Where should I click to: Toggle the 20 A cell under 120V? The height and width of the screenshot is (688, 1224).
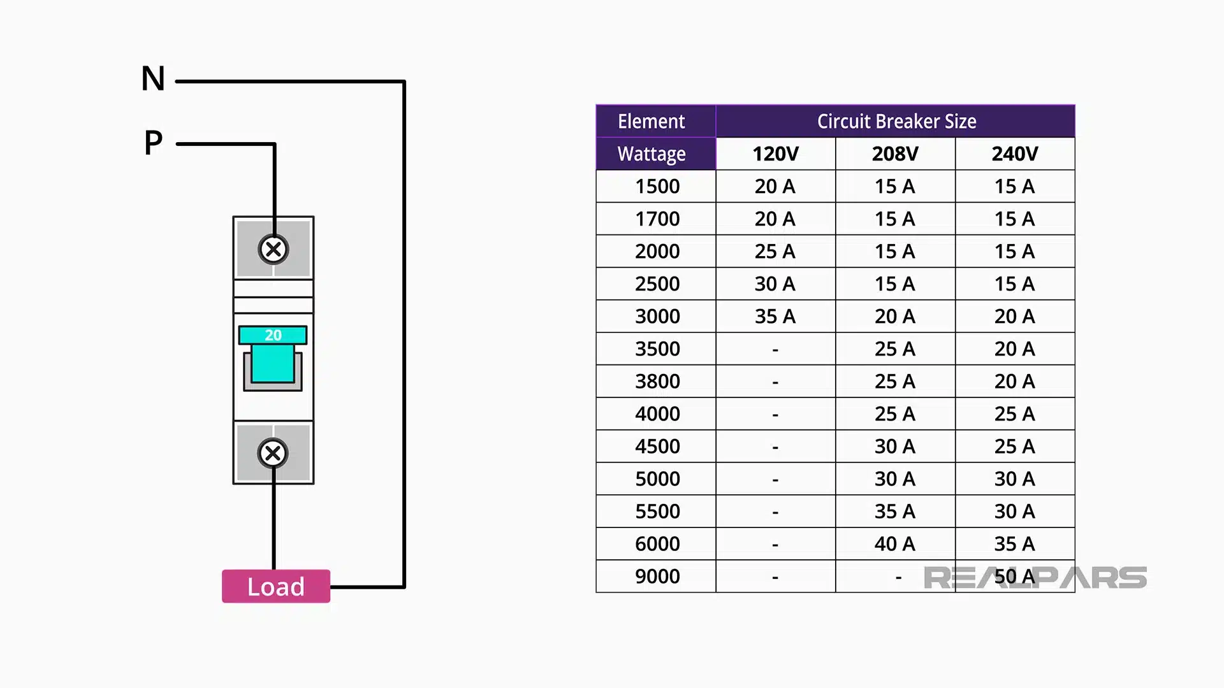pos(775,186)
